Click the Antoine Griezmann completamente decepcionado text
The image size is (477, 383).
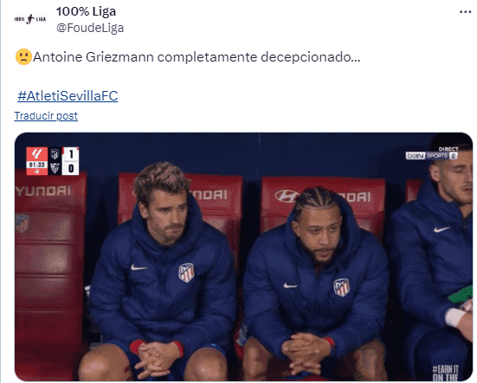pyautogui.click(x=197, y=57)
